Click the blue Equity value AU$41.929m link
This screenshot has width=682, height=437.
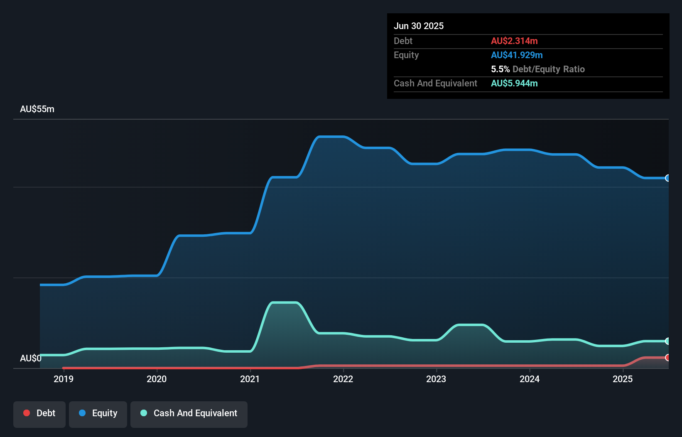click(517, 55)
